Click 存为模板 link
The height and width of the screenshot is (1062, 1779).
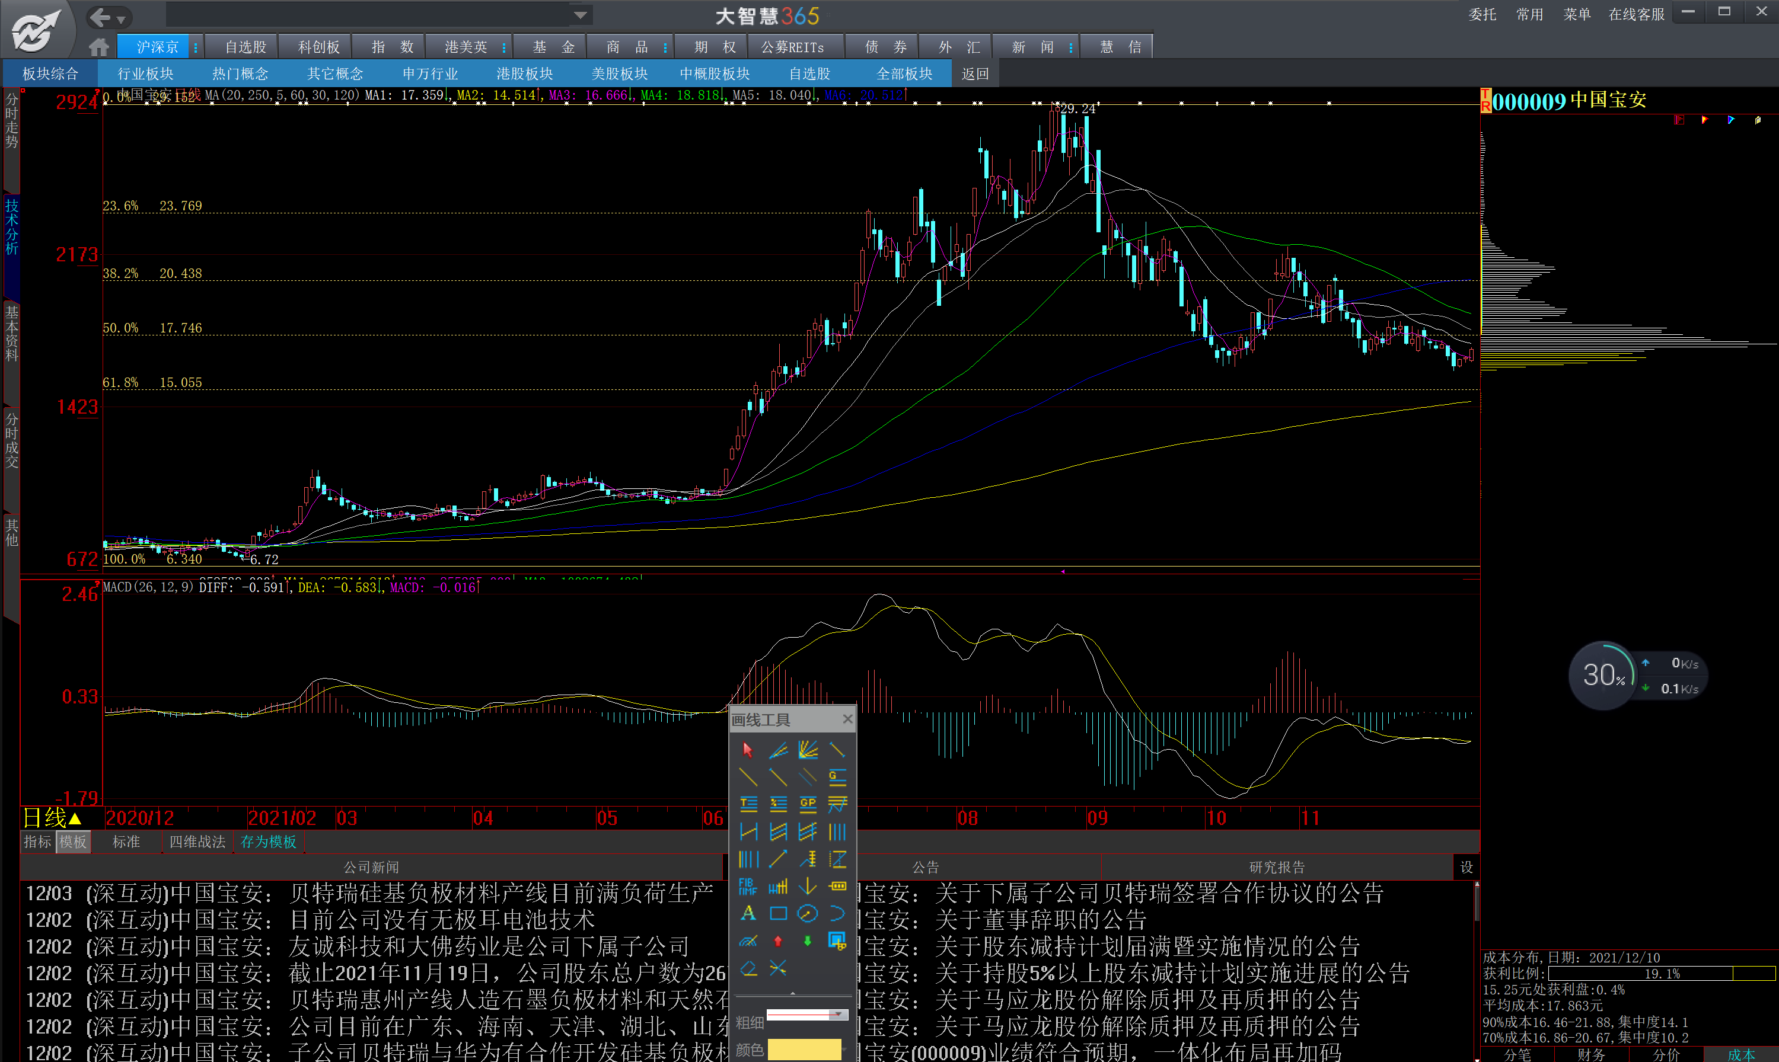(x=269, y=842)
